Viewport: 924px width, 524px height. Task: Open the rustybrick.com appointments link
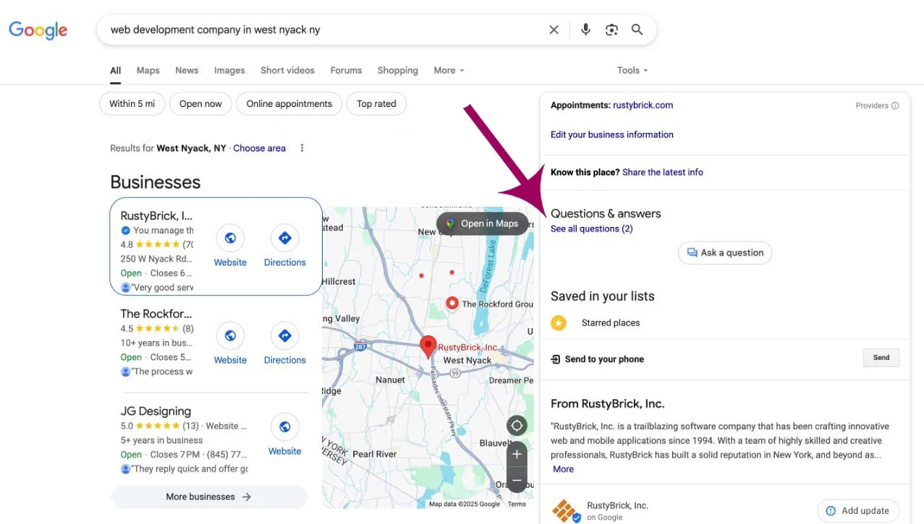coord(643,106)
